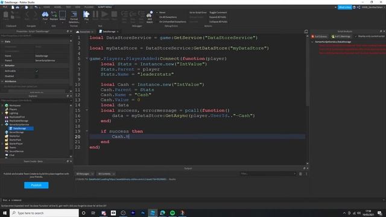This screenshot has width=386, height=217.
Task: Click the What's New button
Action: tap(344, 7)
